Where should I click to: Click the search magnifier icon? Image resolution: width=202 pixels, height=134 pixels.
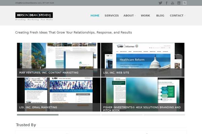click(x=184, y=3)
